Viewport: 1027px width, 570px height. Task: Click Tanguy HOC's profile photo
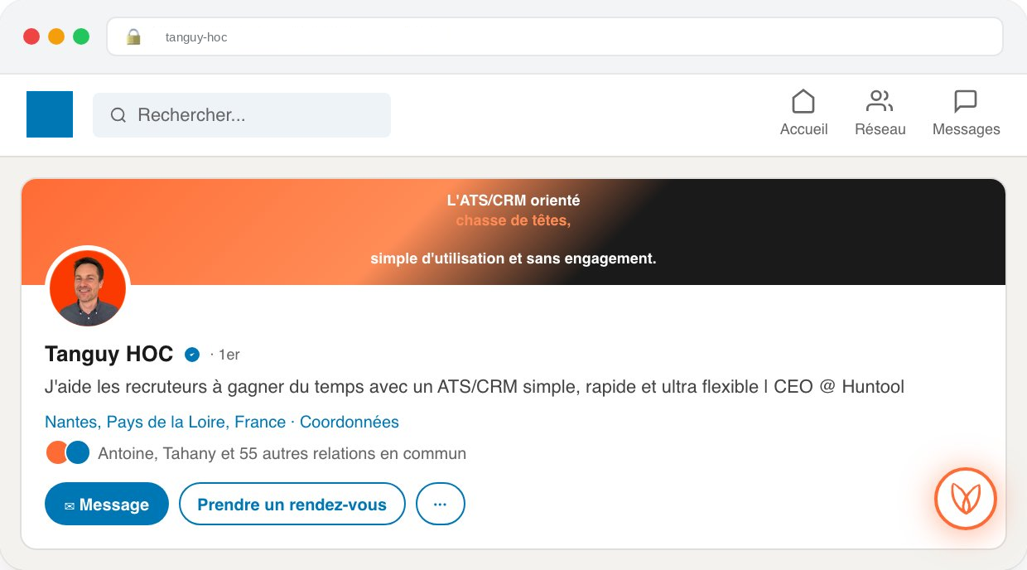[87, 287]
